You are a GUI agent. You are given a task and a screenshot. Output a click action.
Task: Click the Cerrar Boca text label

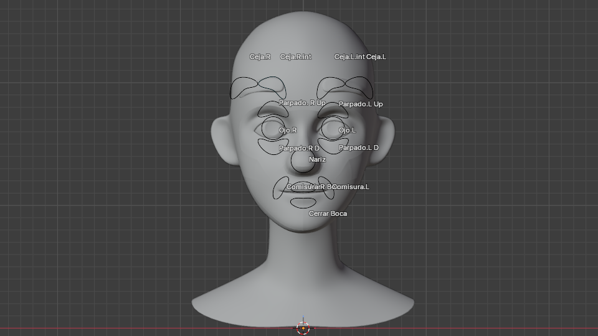328,213
